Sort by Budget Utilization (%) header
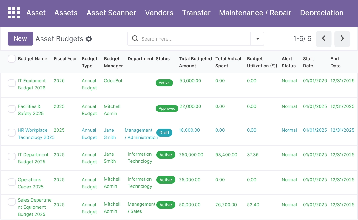358x220 pixels. coord(262,62)
